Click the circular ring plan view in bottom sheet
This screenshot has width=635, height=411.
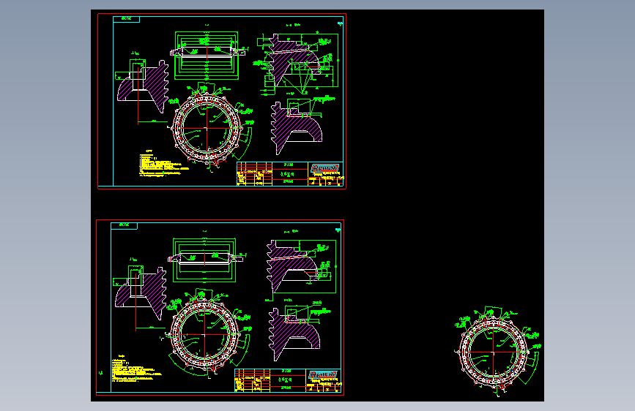(x=205, y=335)
